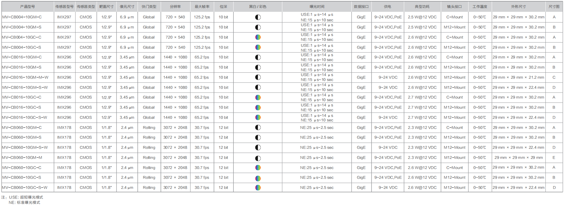The height and width of the screenshot is (207, 564).
Task: Click the color icon in the MV-CB060-10GC-S-W row
Action: [x=258, y=188]
